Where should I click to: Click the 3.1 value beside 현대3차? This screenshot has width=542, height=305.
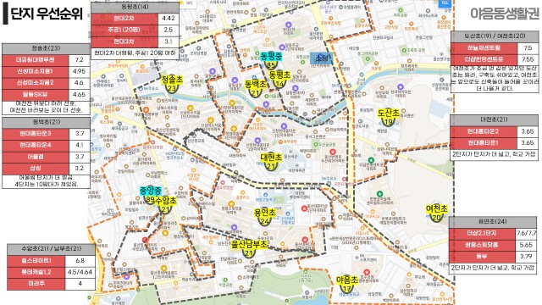(x=169, y=42)
